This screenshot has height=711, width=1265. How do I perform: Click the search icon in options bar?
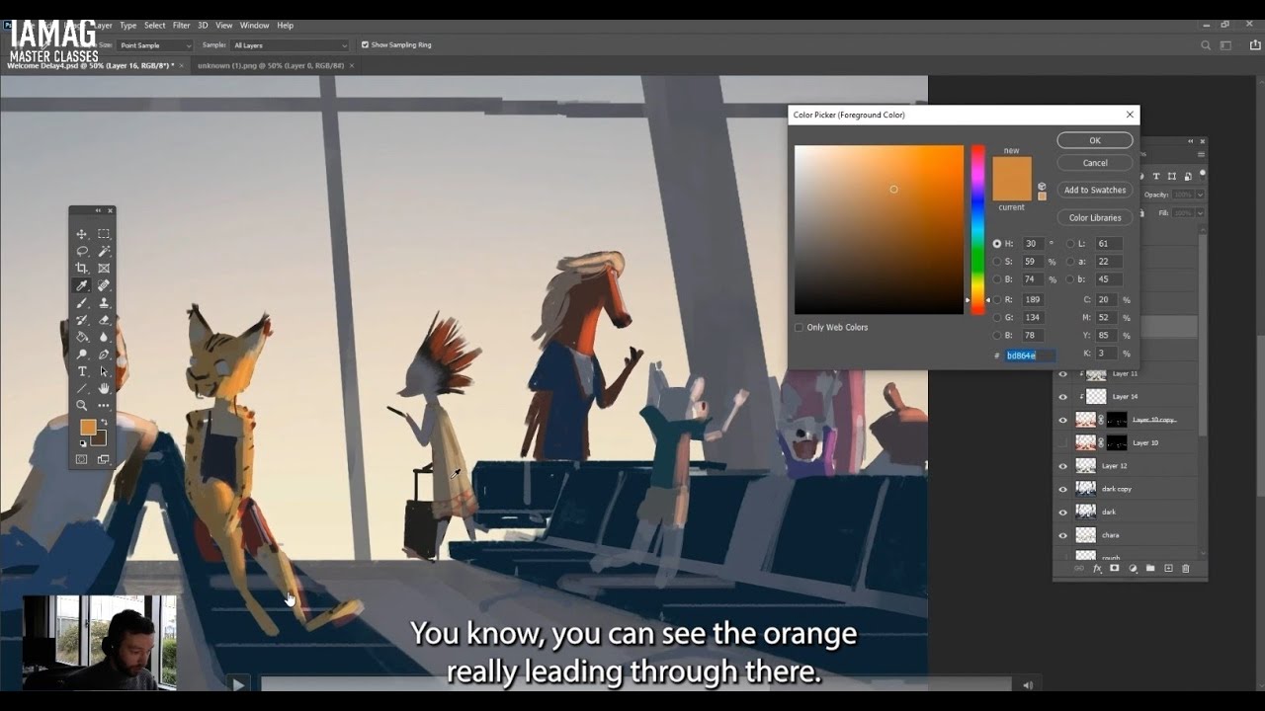click(x=1206, y=45)
